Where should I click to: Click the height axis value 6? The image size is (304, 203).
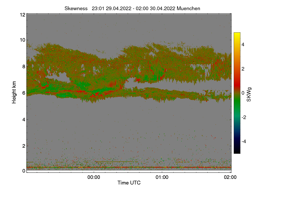(x=24, y=93)
